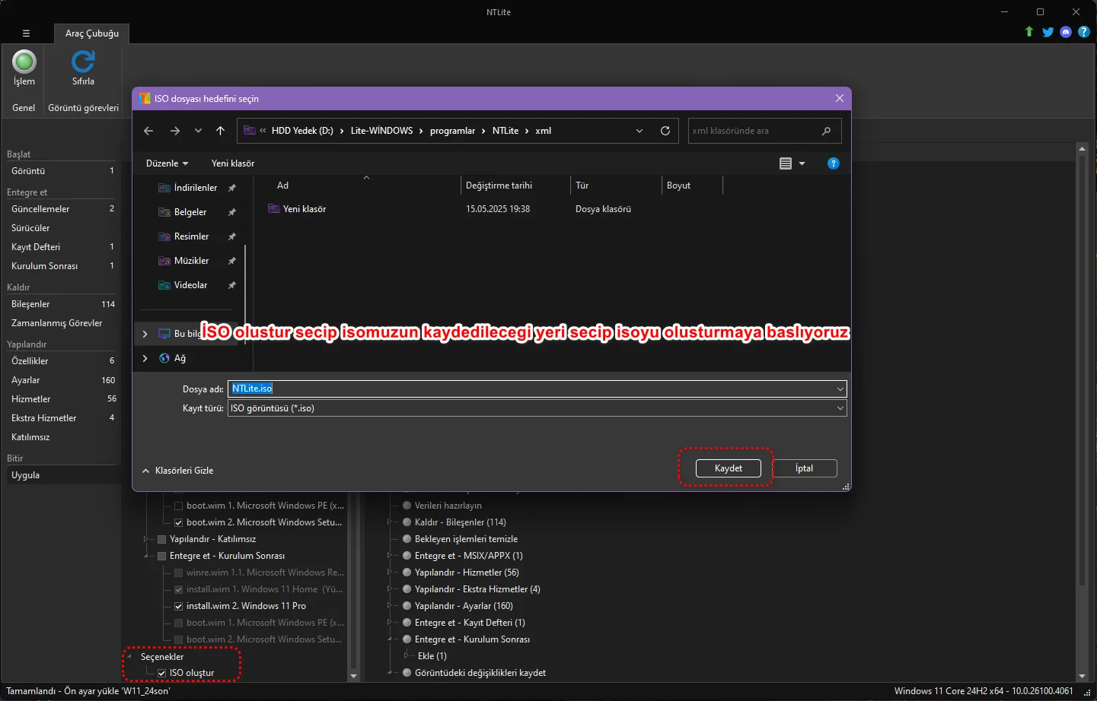Open Güncellemeler in the sidebar

pyautogui.click(x=62, y=209)
